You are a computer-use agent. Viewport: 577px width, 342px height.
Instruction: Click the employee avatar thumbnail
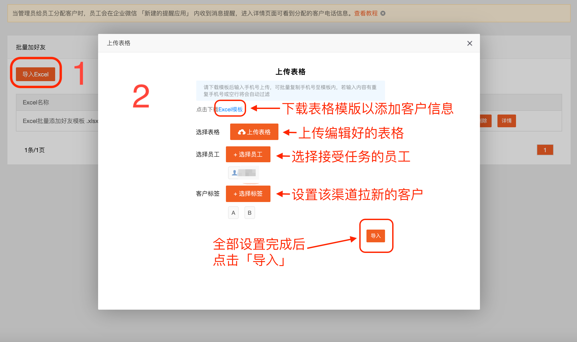pos(243,173)
